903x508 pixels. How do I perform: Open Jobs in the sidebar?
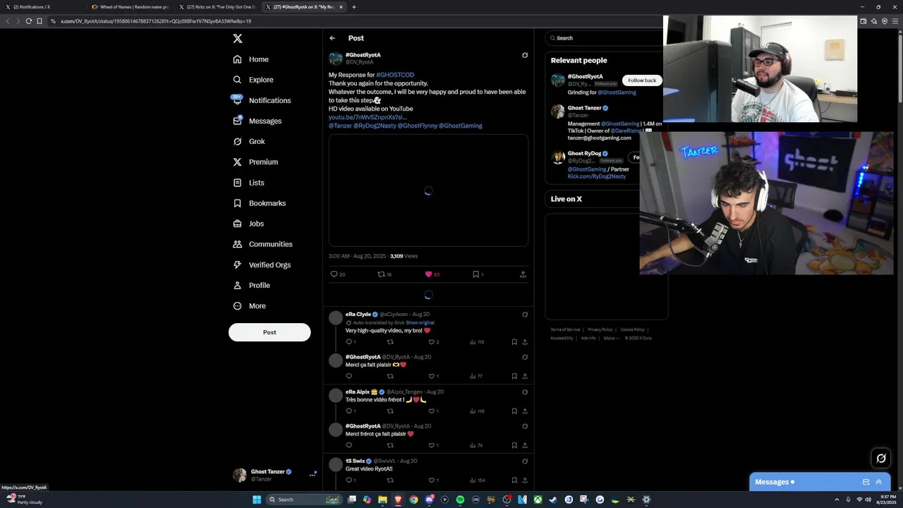pos(248,224)
